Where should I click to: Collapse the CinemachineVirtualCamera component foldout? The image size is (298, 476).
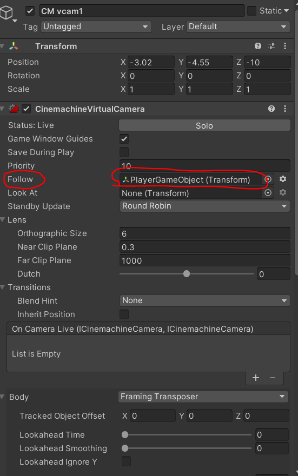coord(2,109)
